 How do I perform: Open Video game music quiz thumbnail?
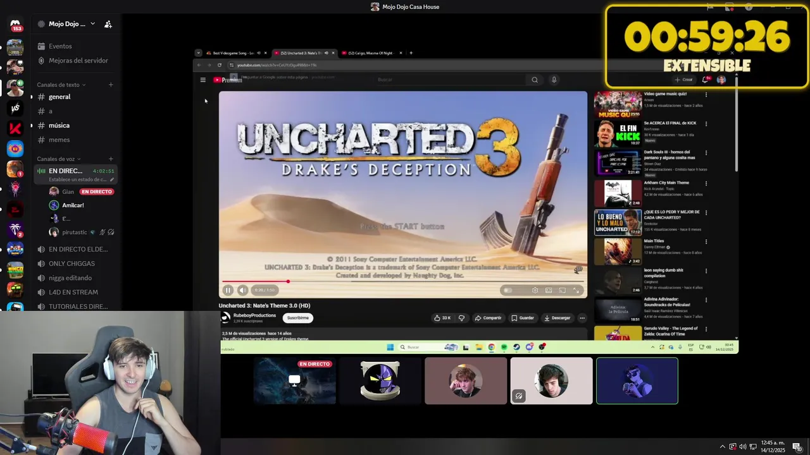618,105
